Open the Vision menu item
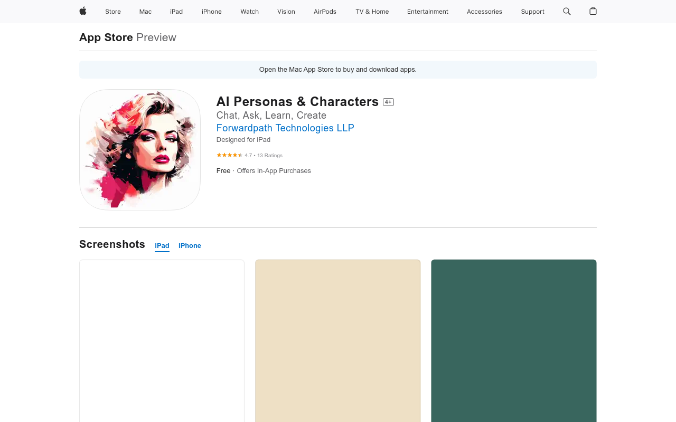The image size is (676, 422). (286, 12)
